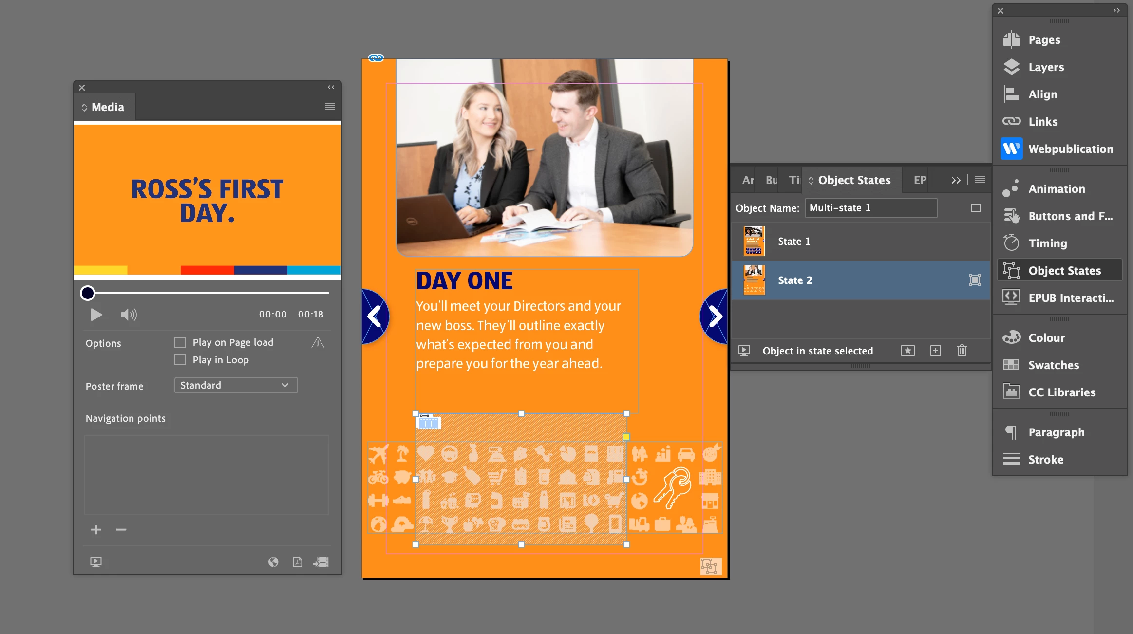Open the Layers panel icon
The height and width of the screenshot is (634, 1133).
click(x=1012, y=67)
